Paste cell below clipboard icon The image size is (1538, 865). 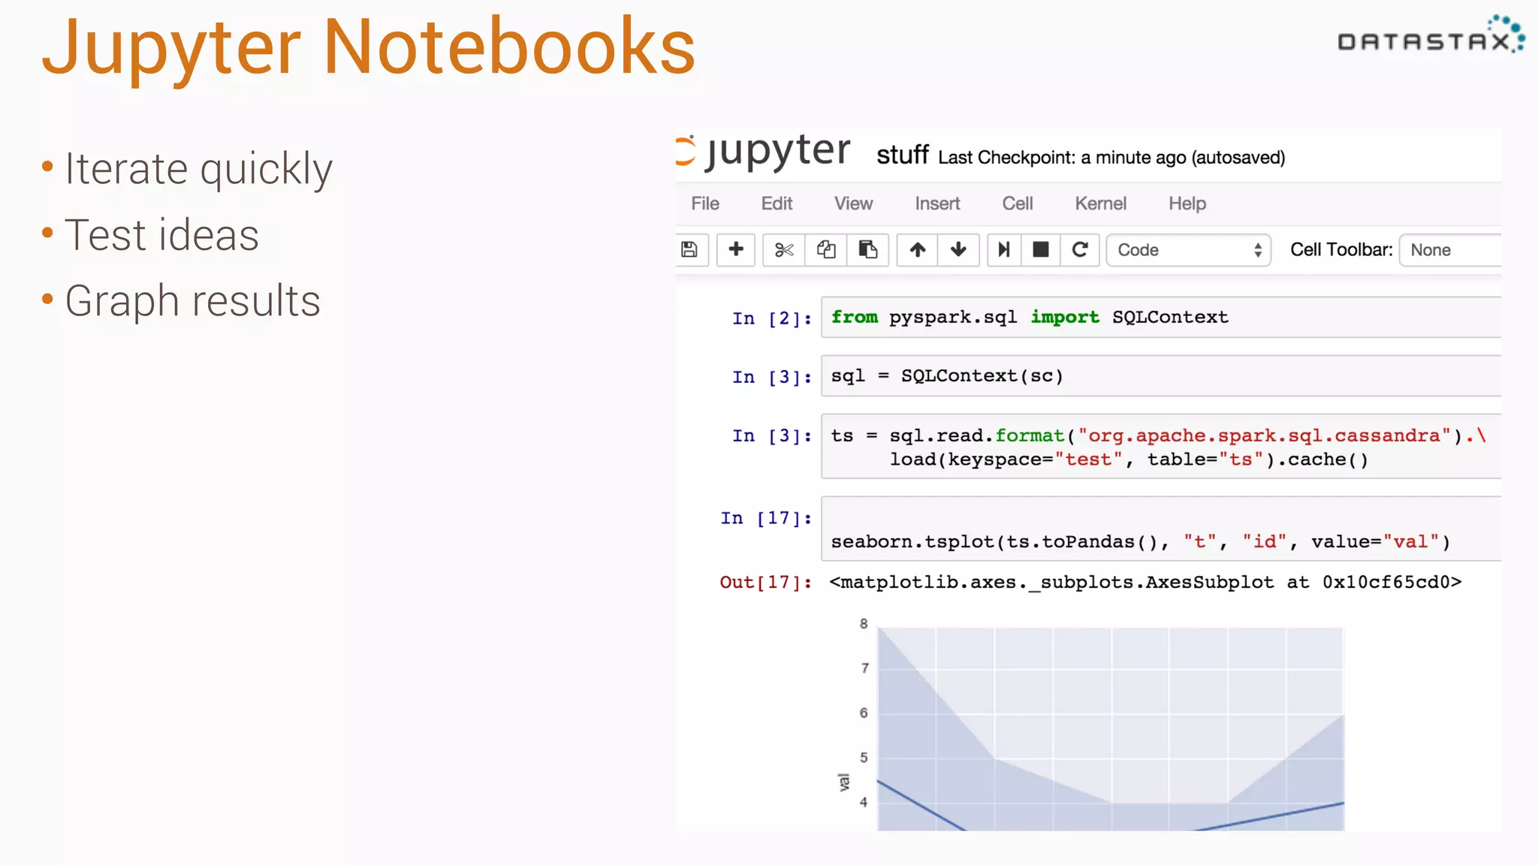868,250
